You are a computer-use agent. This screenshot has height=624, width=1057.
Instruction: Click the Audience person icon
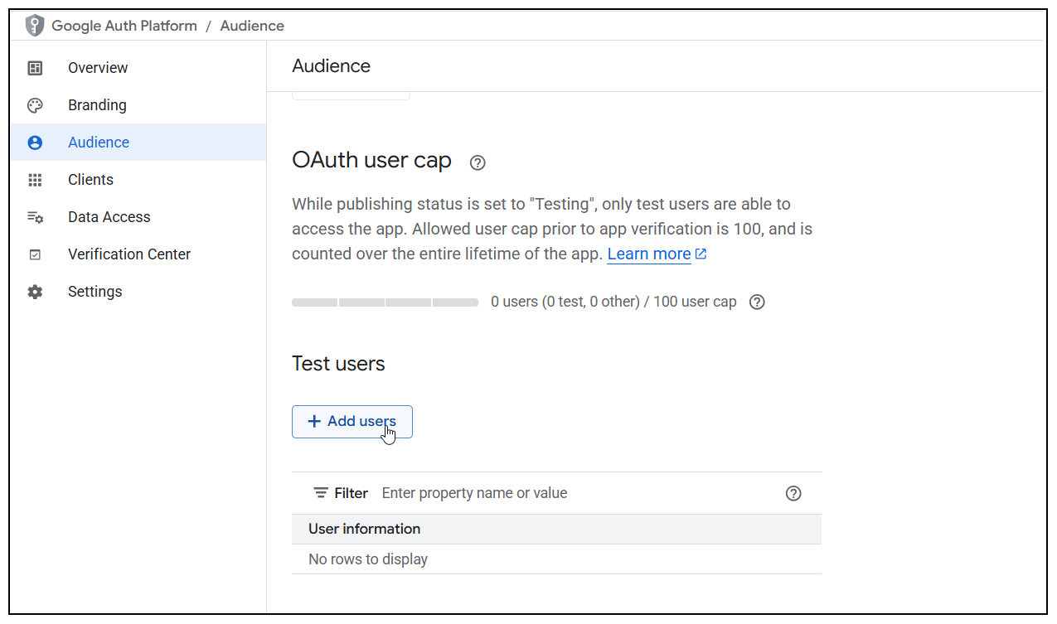pyautogui.click(x=35, y=143)
